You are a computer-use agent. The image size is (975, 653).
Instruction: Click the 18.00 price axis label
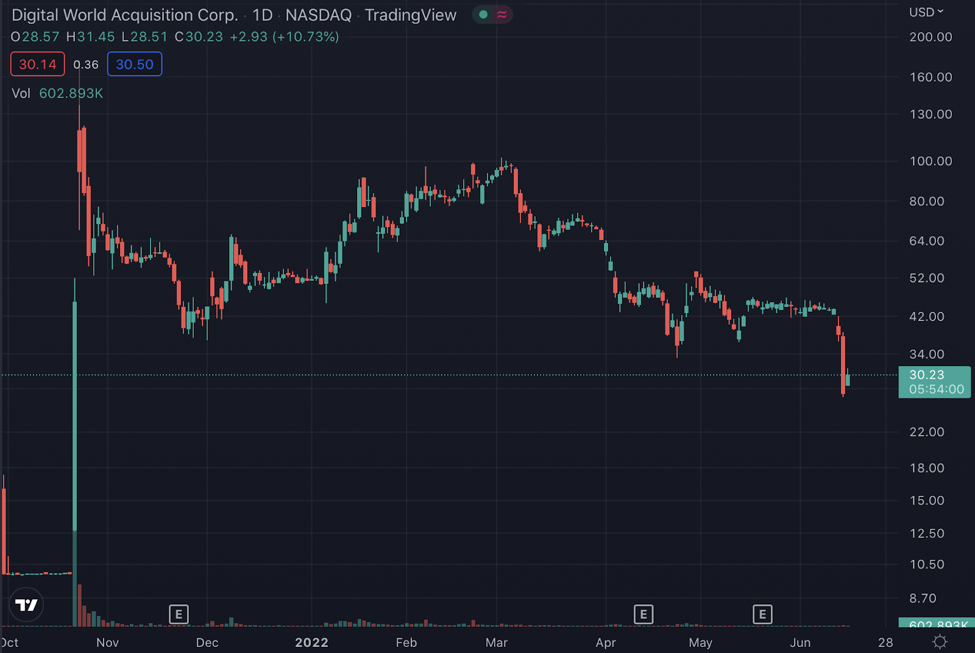[927, 468]
